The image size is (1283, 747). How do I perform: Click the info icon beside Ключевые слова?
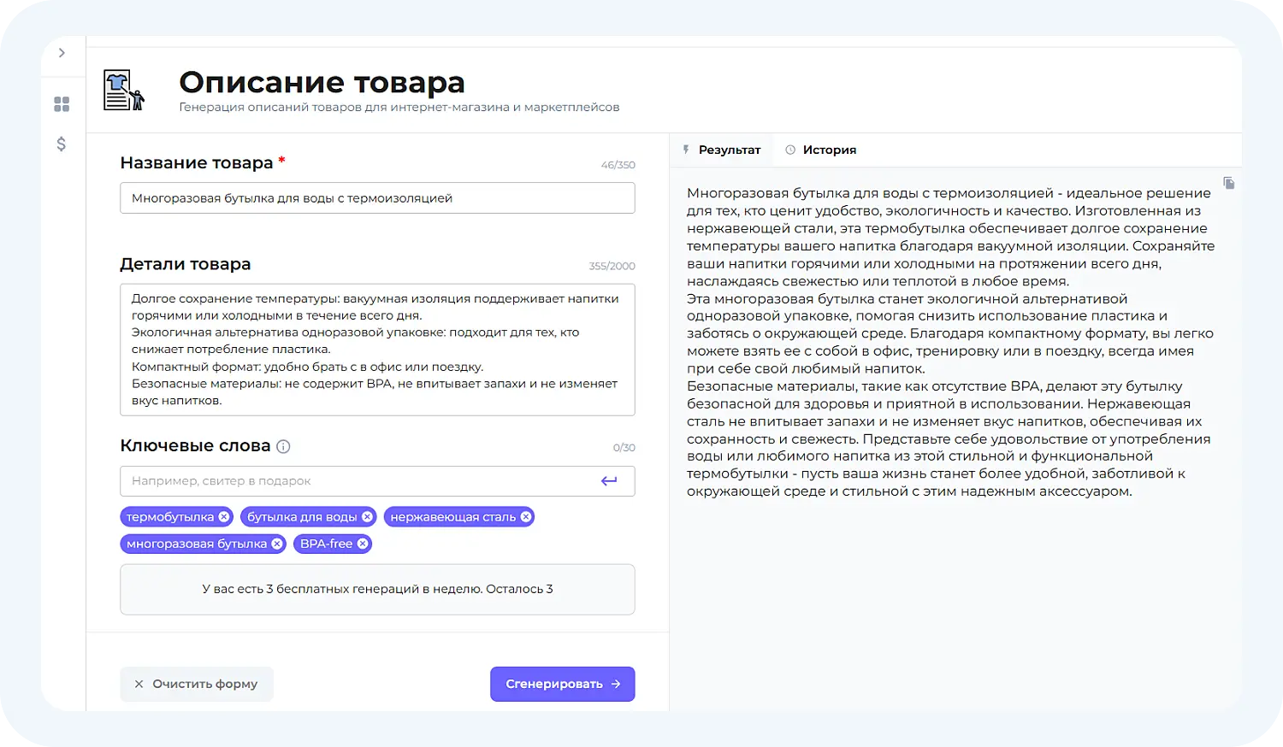pyautogui.click(x=283, y=446)
